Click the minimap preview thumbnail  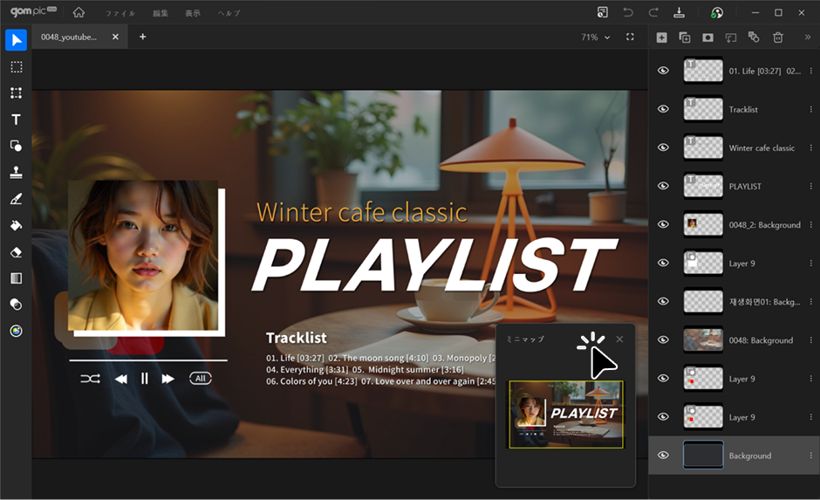click(x=566, y=414)
